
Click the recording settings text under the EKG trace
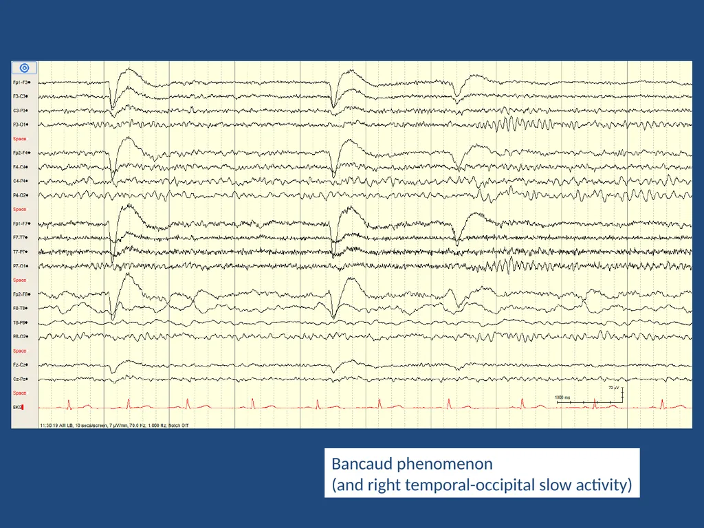tap(114, 425)
